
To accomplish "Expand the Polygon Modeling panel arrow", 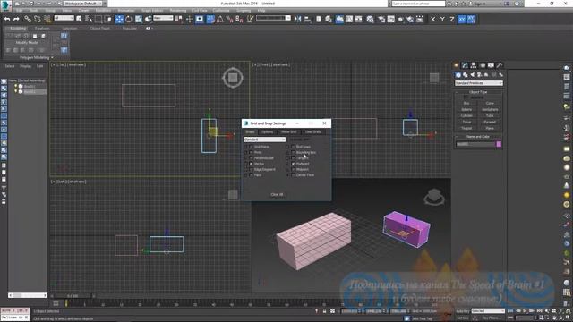I will (x=52, y=57).
